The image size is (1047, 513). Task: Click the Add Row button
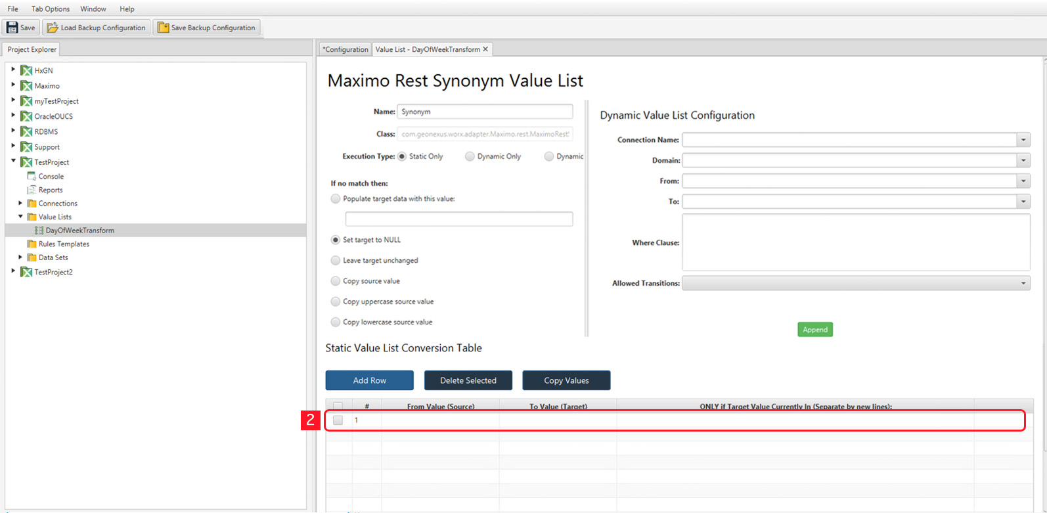coord(369,380)
